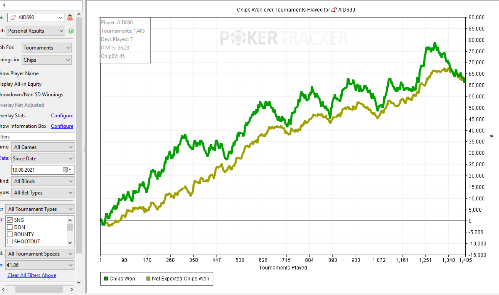Click Configure link next to Overlay Stats
The width and height of the screenshot is (499, 295).
(x=62, y=116)
